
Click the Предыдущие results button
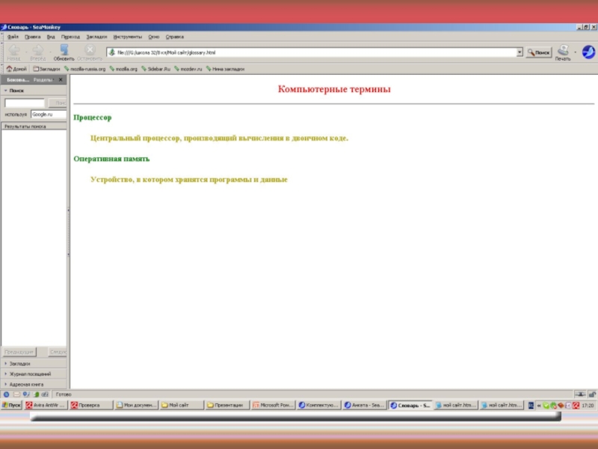(x=19, y=352)
